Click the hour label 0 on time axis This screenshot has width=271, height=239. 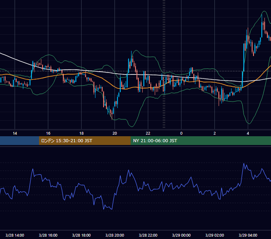coord(181,133)
